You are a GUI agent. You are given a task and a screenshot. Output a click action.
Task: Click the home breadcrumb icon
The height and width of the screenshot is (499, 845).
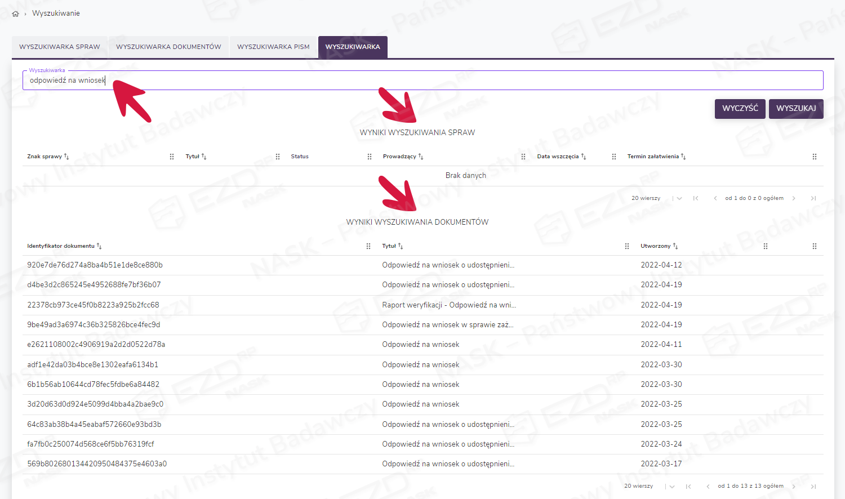click(x=15, y=14)
